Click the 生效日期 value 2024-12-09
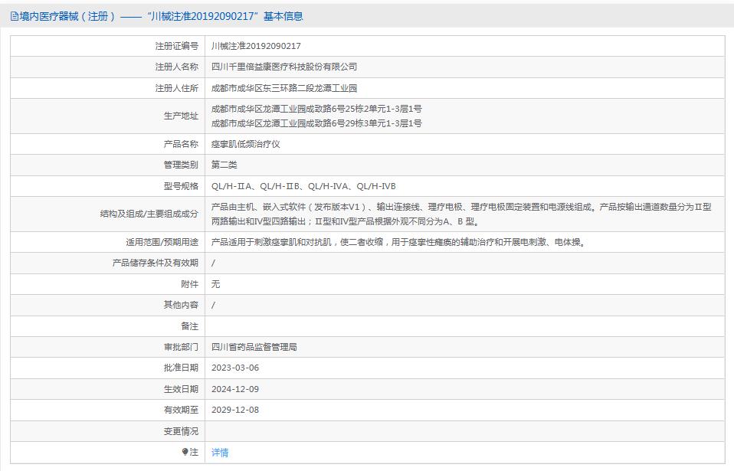The height and width of the screenshot is (471, 734). click(x=237, y=389)
